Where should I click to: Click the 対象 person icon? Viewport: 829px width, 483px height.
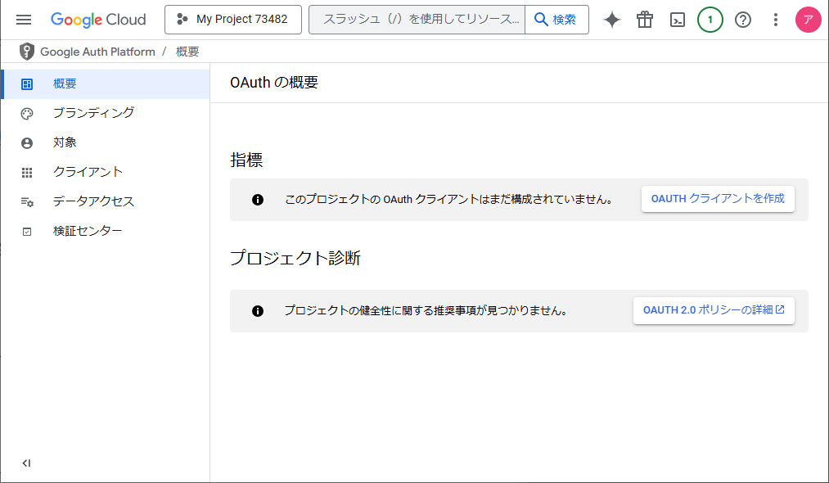click(x=27, y=143)
